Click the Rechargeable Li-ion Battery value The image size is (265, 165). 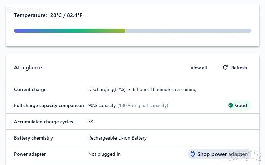coord(118,138)
